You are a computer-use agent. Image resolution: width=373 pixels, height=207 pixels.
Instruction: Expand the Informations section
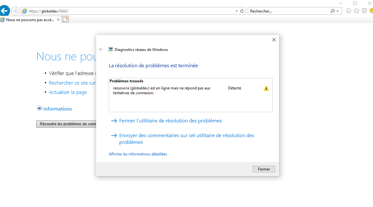point(54,109)
